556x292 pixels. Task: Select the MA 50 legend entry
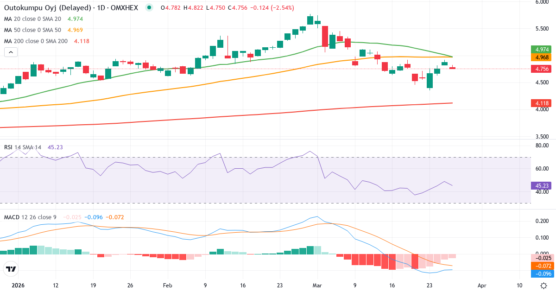[32, 30]
